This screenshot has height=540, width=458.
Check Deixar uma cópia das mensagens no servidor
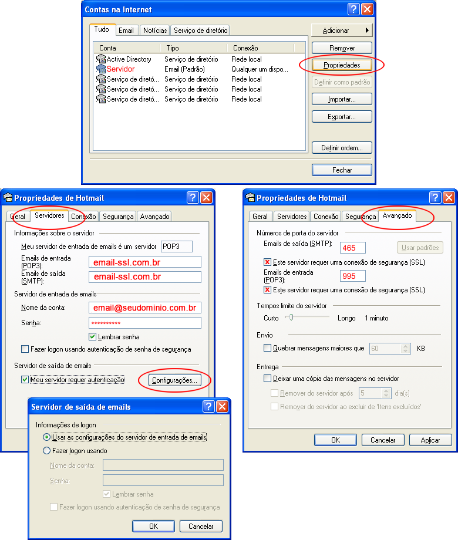point(267,378)
